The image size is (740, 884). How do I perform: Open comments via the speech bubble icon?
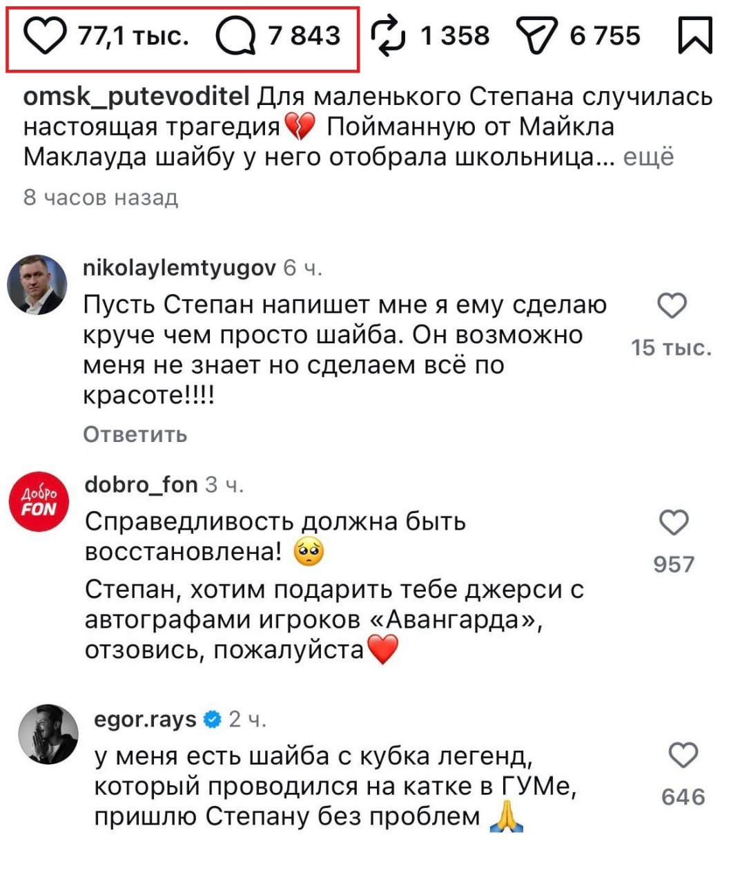235,37
